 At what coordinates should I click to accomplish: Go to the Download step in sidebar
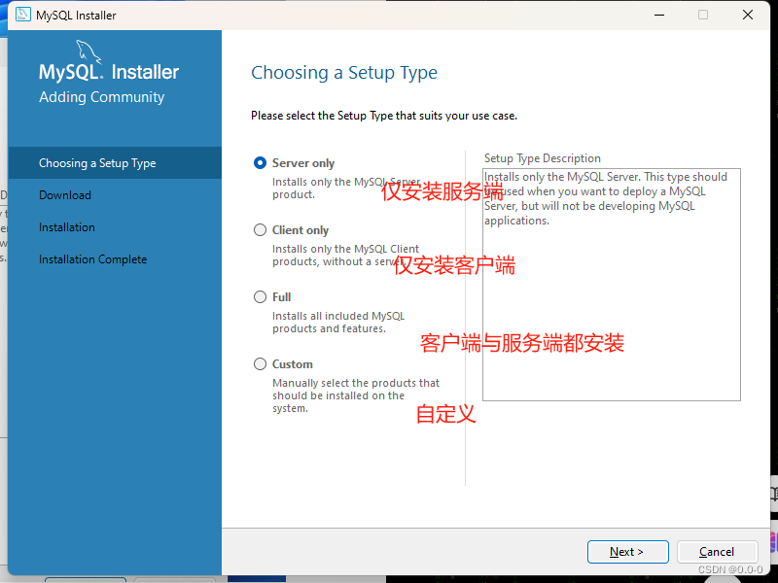click(65, 195)
